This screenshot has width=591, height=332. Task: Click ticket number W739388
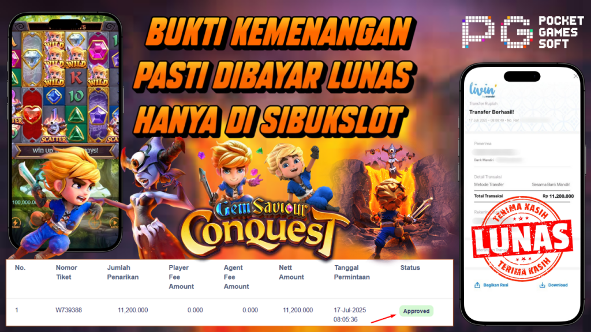(69, 310)
